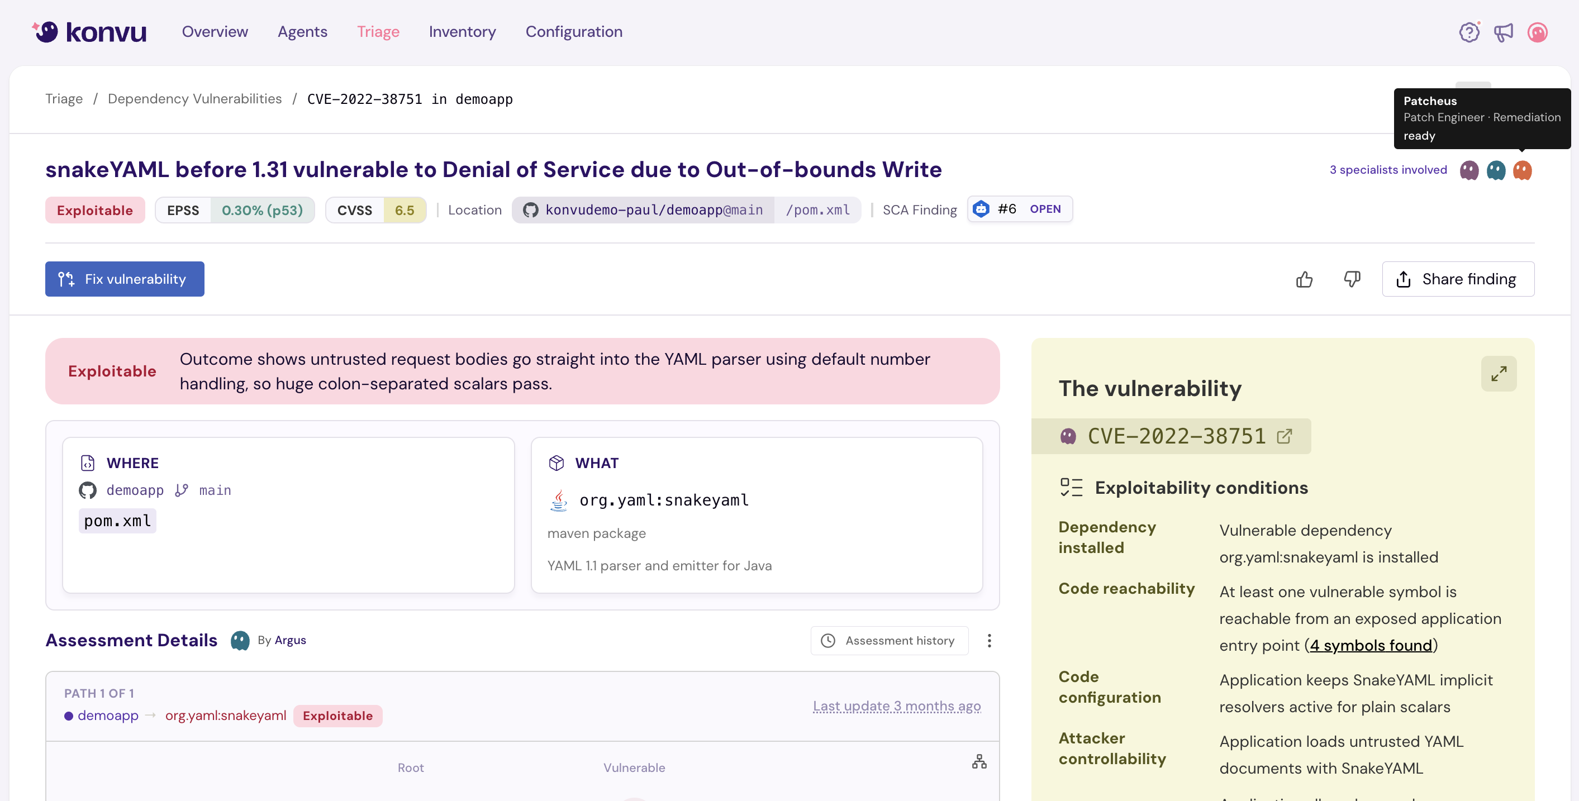Navigate to Triage breadcrumb
This screenshot has width=1579, height=801.
[x=64, y=99]
